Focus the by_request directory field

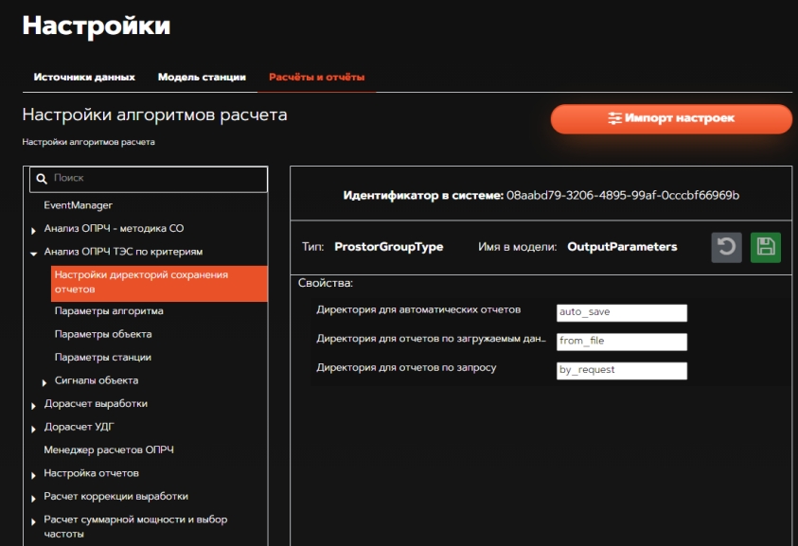(621, 370)
